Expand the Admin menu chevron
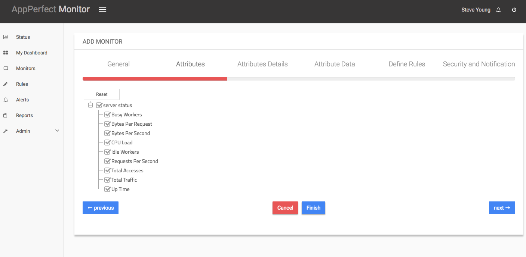 pyautogui.click(x=57, y=131)
